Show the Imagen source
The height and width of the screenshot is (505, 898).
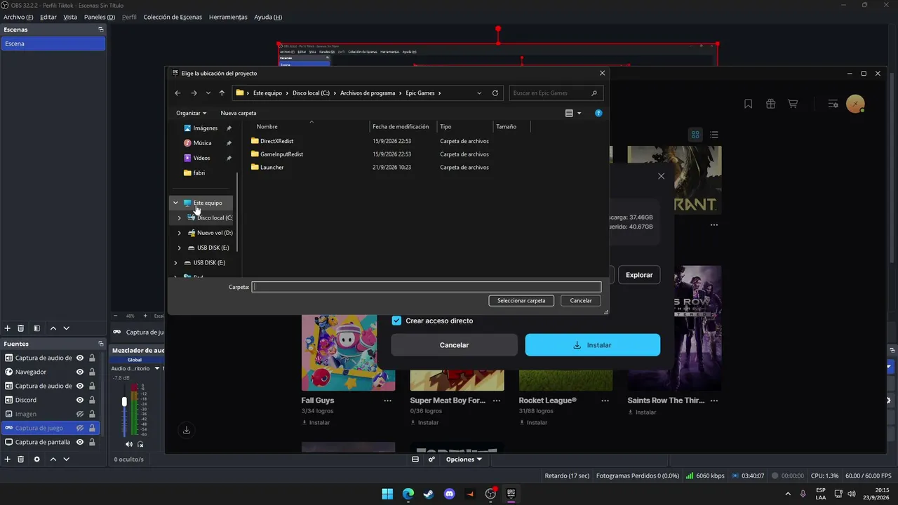80,414
